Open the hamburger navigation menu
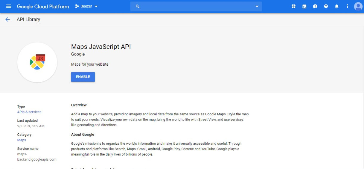Image resolution: width=364 pixels, height=169 pixels. click(x=8, y=6)
